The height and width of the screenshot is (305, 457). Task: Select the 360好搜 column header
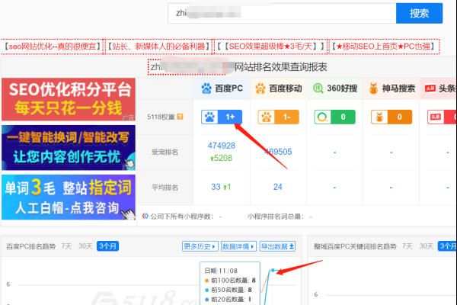[x=335, y=88]
